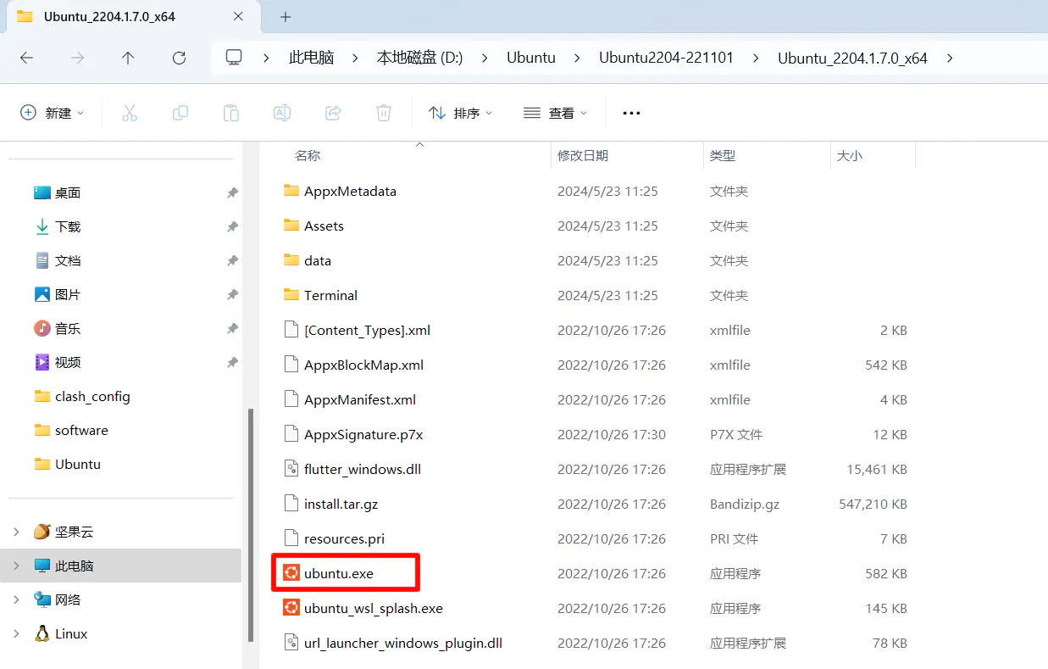Expand the 网络 tree node
The width and height of the screenshot is (1048, 669).
[x=16, y=599]
